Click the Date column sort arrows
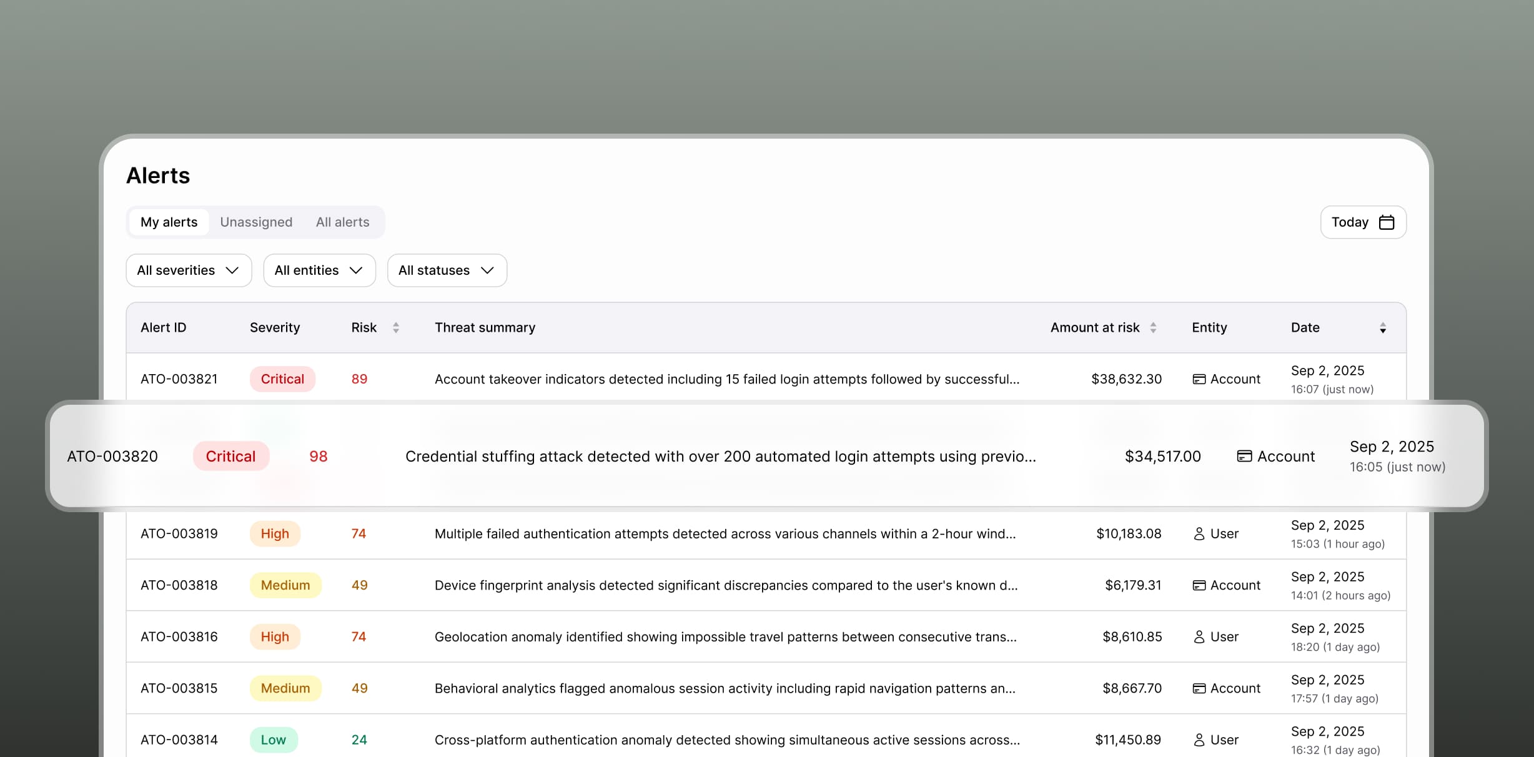The image size is (1534, 757). [x=1383, y=328]
